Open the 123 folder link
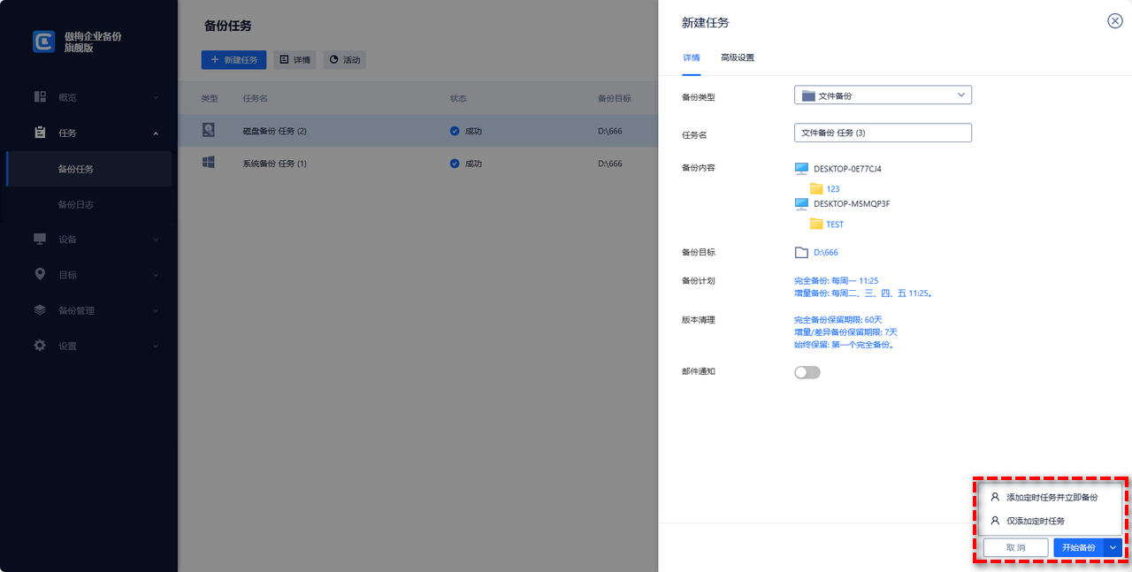 point(832,189)
